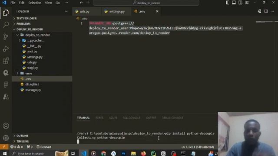This screenshot has width=278, height=156.
Task: Switch to the Debug Console panel tab
Action: tap(172, 117)
